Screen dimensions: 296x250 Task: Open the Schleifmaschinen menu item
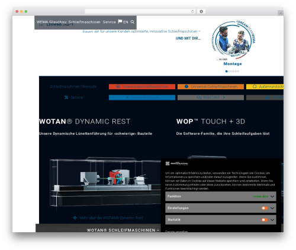[x=84, y=22]
